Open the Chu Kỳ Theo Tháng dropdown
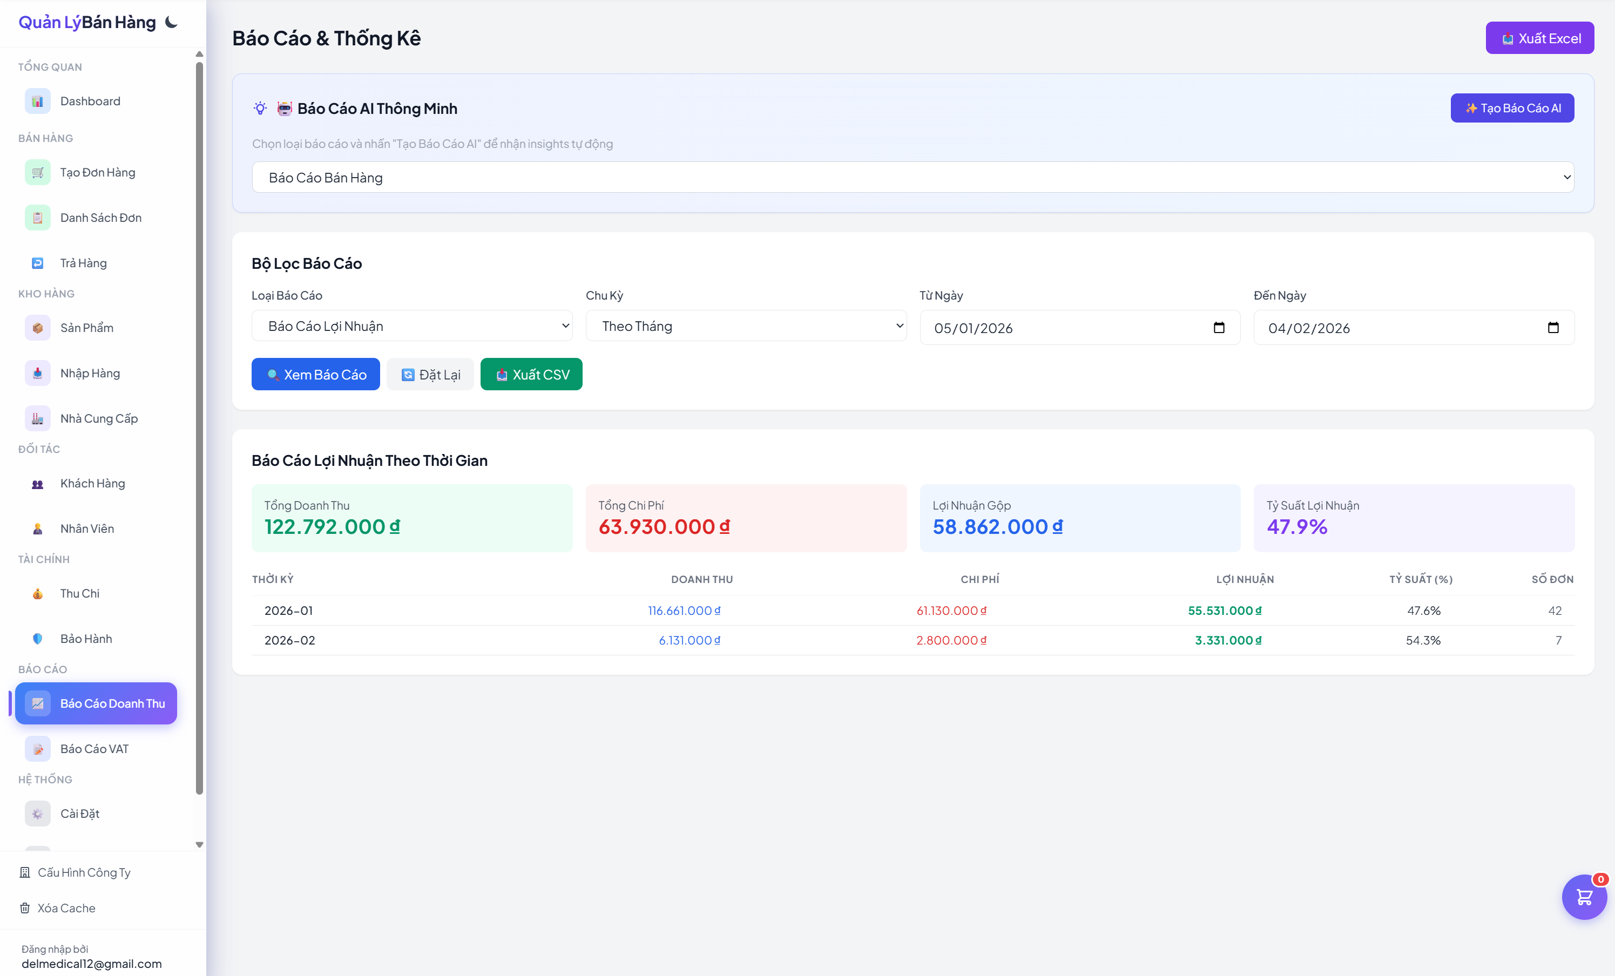 (x=746, y=327)
